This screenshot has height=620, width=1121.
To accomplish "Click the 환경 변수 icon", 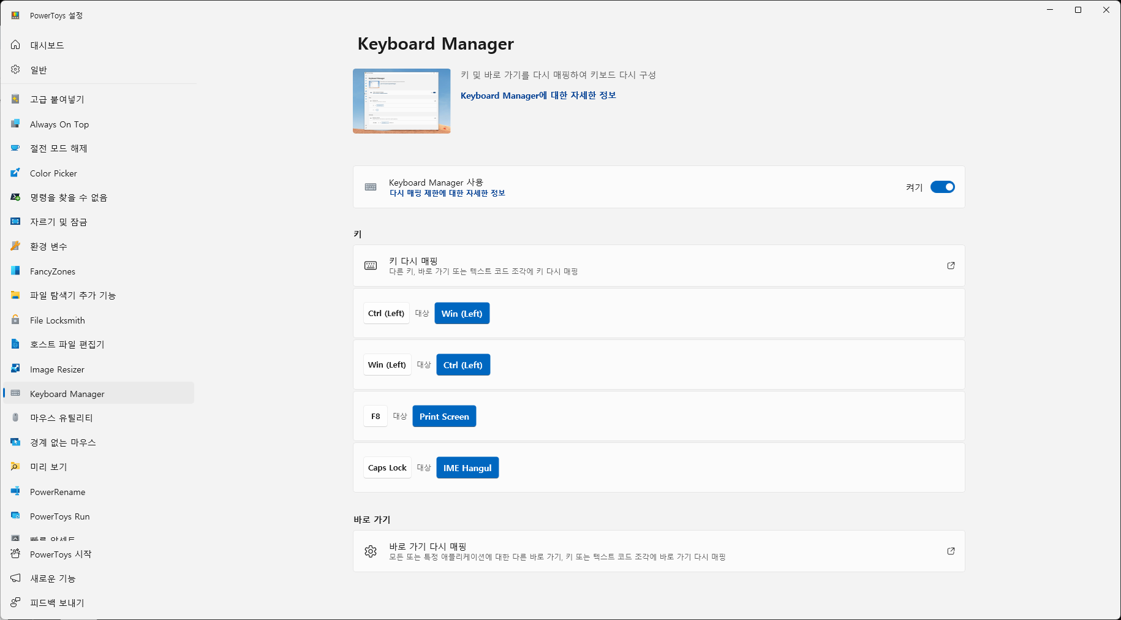I will 15,246.
